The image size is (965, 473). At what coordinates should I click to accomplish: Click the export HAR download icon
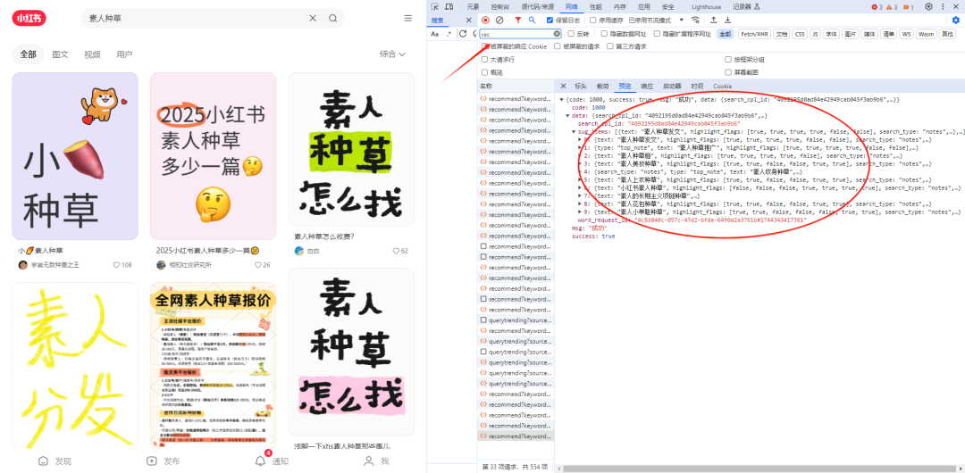[727, 21]
